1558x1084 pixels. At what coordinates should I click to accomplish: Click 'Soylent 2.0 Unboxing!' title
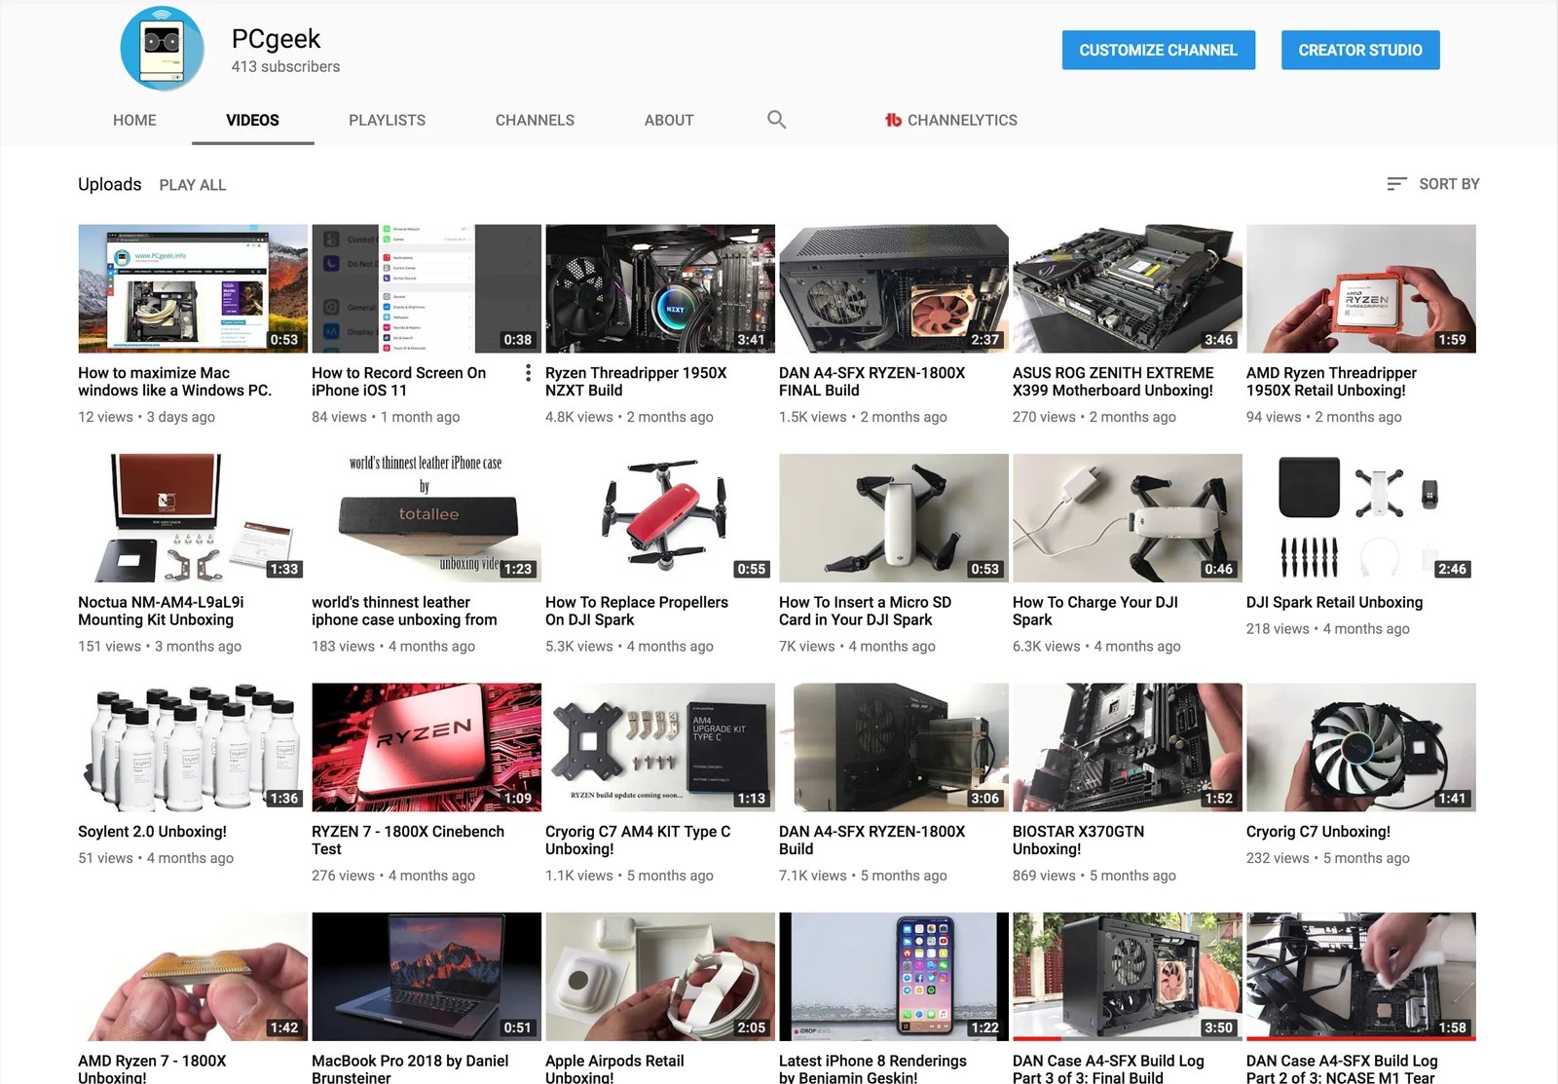pyautogui.click(x=153, y=832)
